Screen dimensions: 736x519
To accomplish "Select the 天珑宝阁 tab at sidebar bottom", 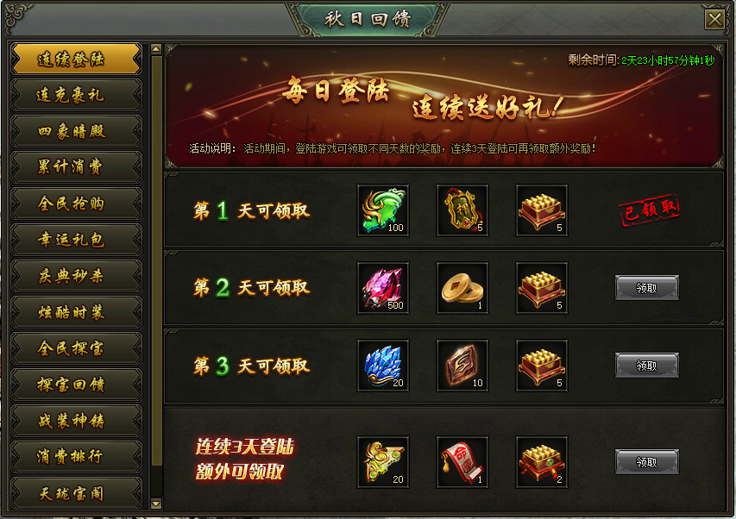I will coord(76,494).
